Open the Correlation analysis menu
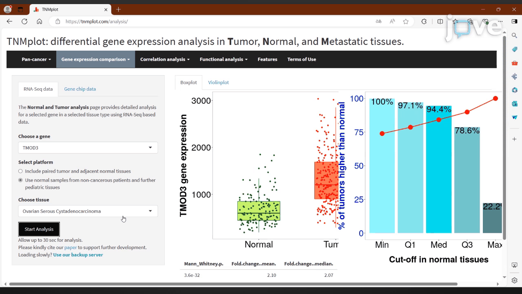This screenshot has width=522, height=294. tap(165, 59)
